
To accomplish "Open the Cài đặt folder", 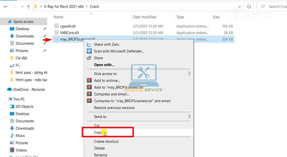I will tap(21, 58).
